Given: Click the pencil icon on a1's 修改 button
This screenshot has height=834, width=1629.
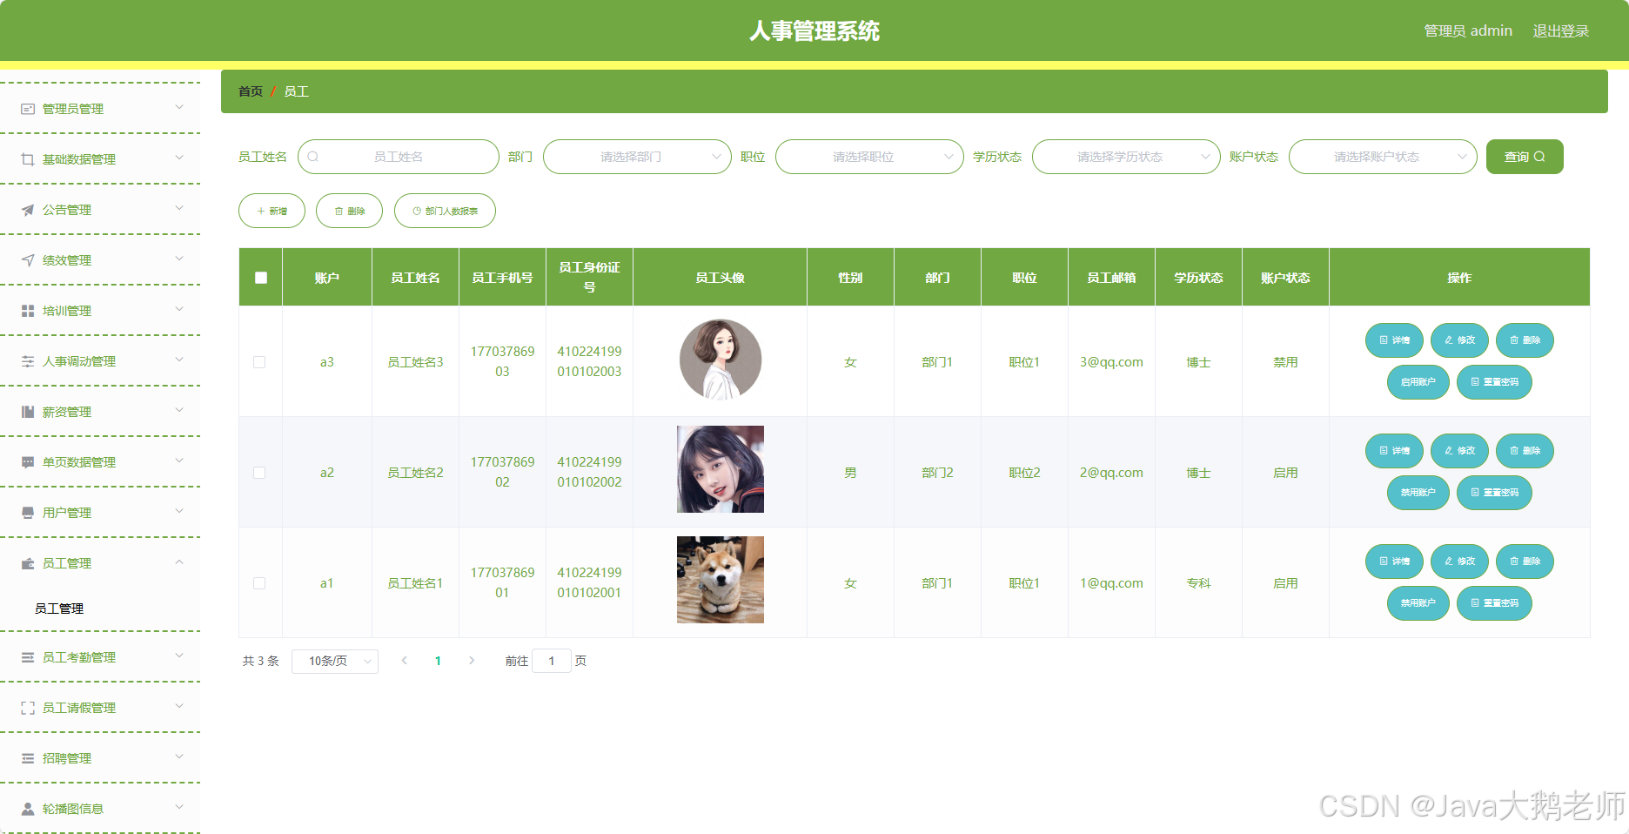Looking at the screenshot, I should pos(1449,562).
